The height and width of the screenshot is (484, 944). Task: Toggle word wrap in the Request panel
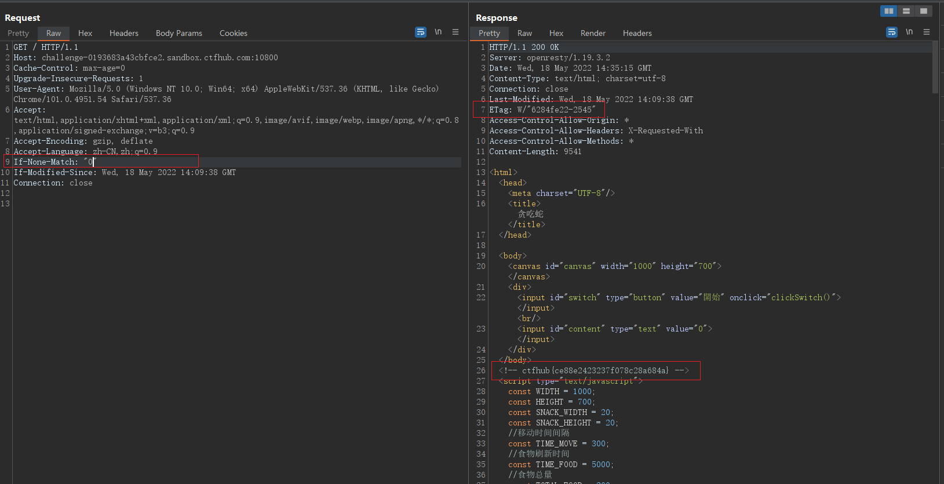click(x=421, y=32)
